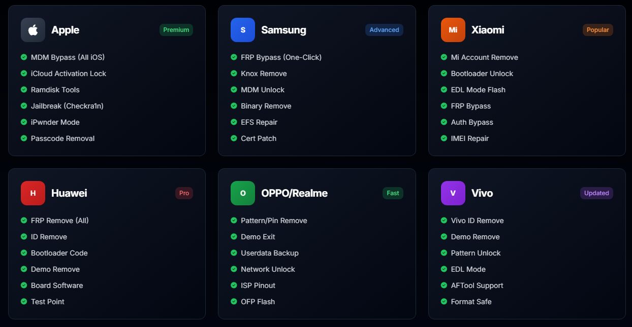The width and height of the screenshot is (632, 327).
Task: Click the check mark beside IMEI Repair
Action: pos(444,138)
